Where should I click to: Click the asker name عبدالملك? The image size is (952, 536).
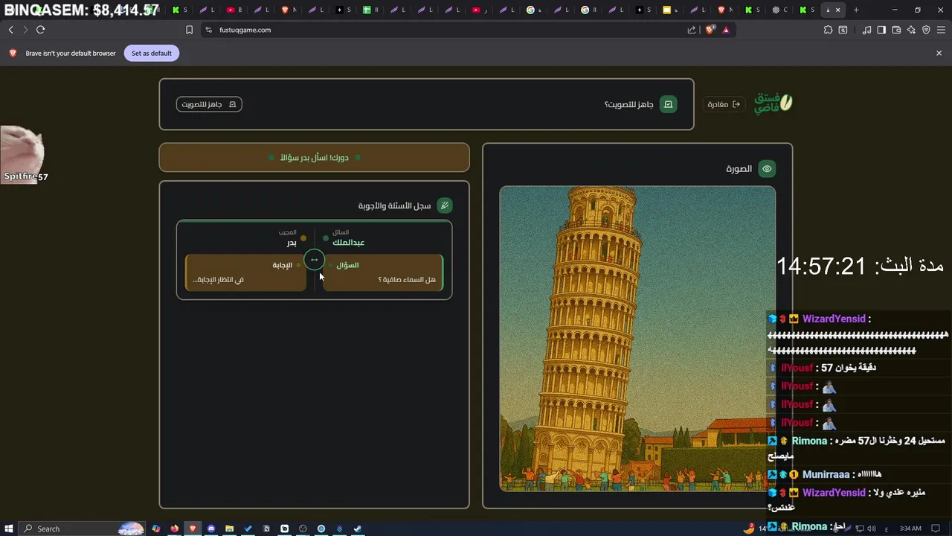(349, 243)
